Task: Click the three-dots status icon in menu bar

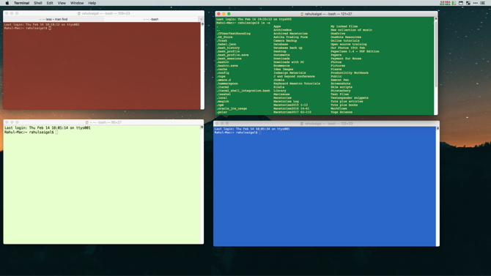Action: coord(476,3)
